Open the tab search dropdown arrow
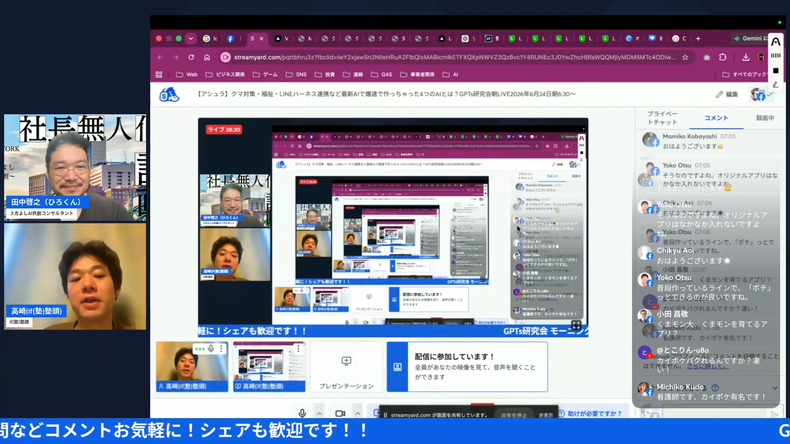Screen dimensions: 790x444 191,39
